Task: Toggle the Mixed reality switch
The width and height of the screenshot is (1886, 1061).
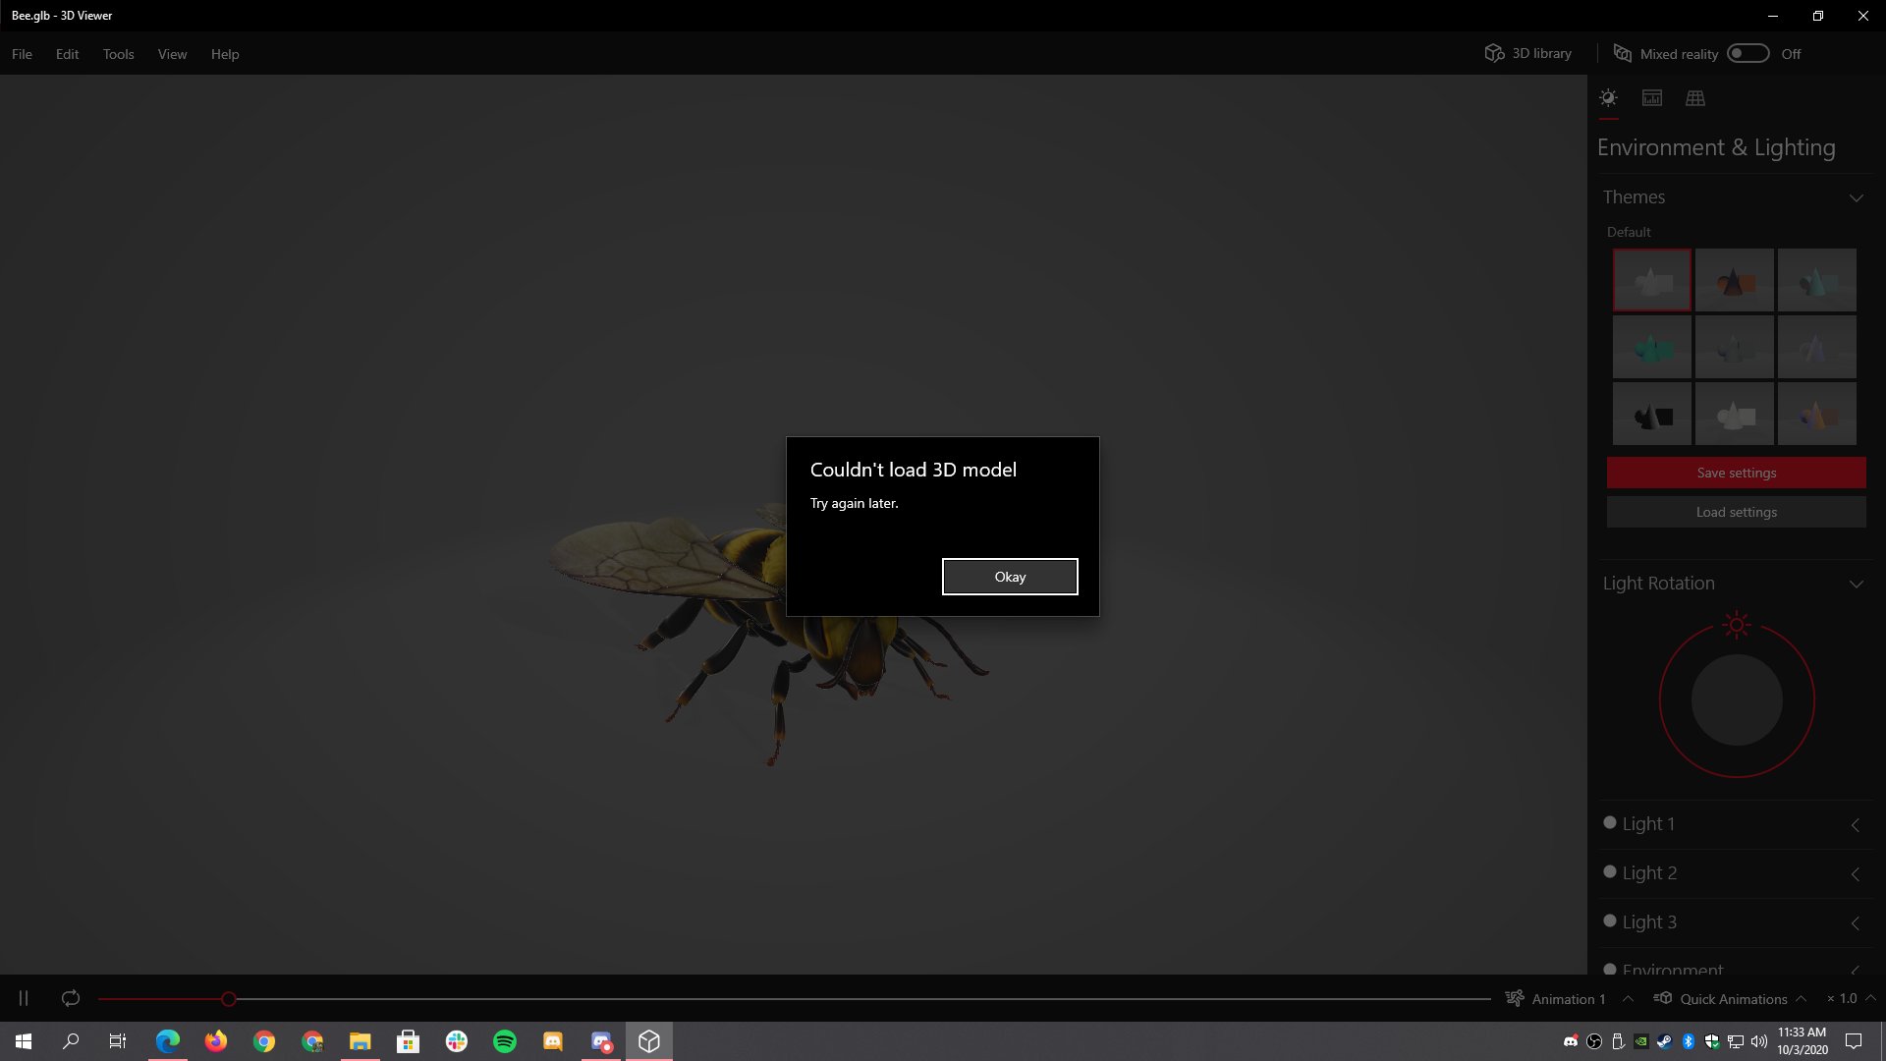Action: [1748, 53]
